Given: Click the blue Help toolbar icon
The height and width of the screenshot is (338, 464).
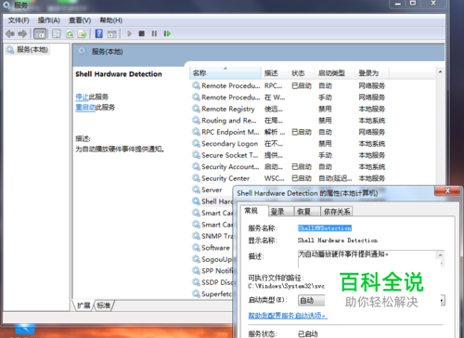Looking at the screenshot, I should coord(99,33).
